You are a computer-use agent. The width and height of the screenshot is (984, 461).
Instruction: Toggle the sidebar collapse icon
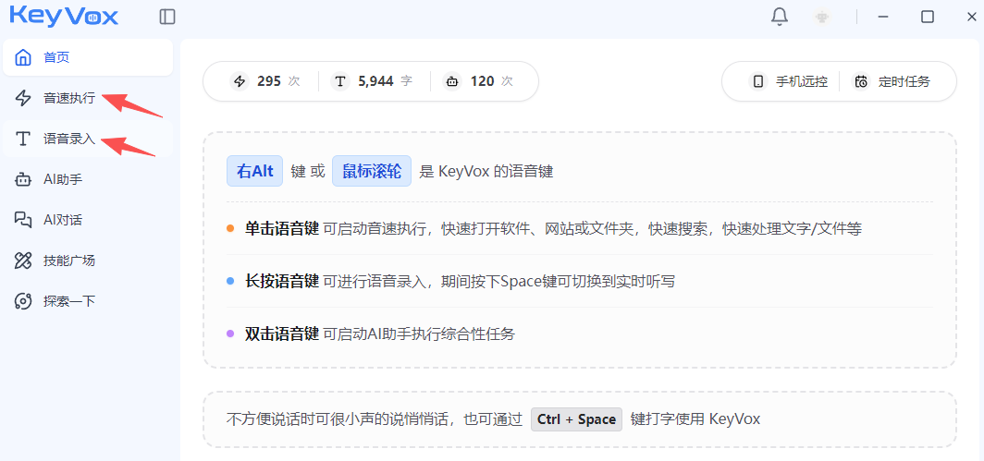tap(167, 17)
